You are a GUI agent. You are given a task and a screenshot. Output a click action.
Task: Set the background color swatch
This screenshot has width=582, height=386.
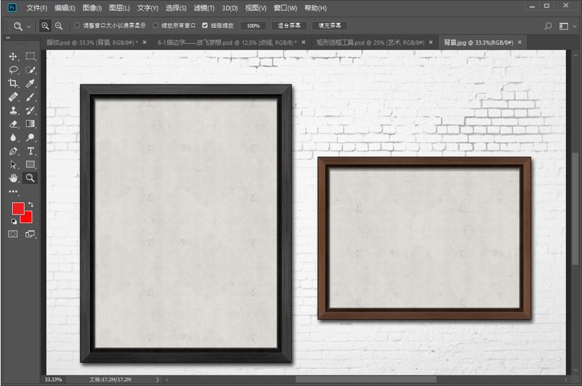coord(27,218)
